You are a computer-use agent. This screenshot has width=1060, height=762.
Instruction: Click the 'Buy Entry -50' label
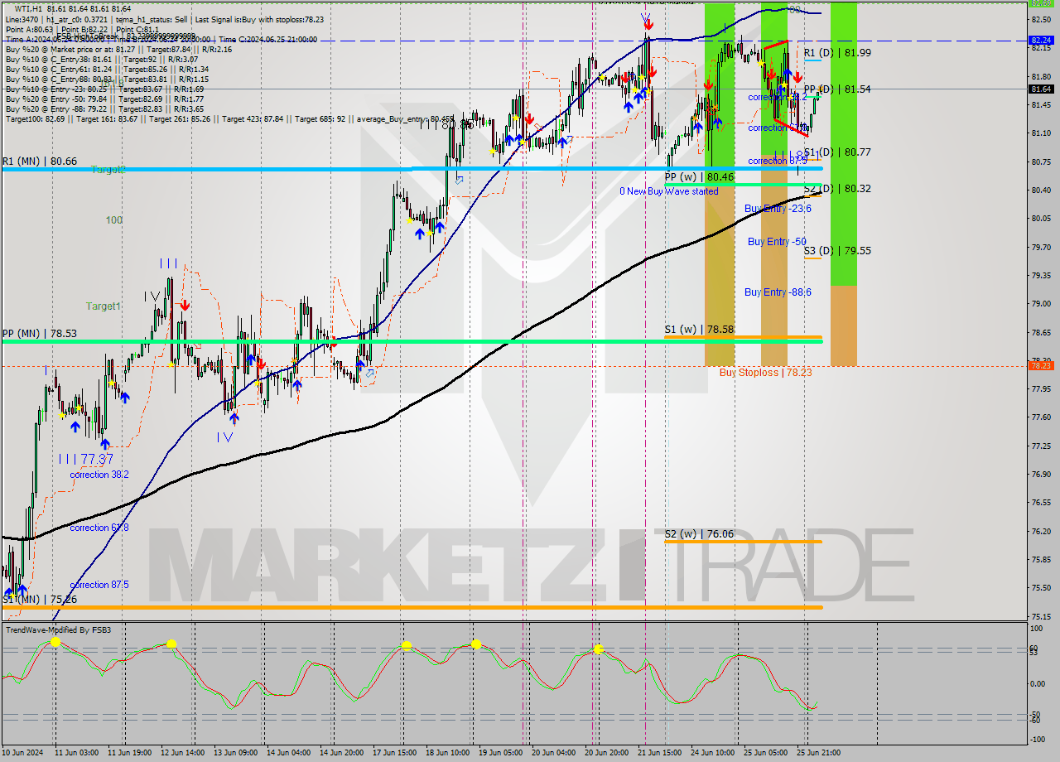point(777,242)
